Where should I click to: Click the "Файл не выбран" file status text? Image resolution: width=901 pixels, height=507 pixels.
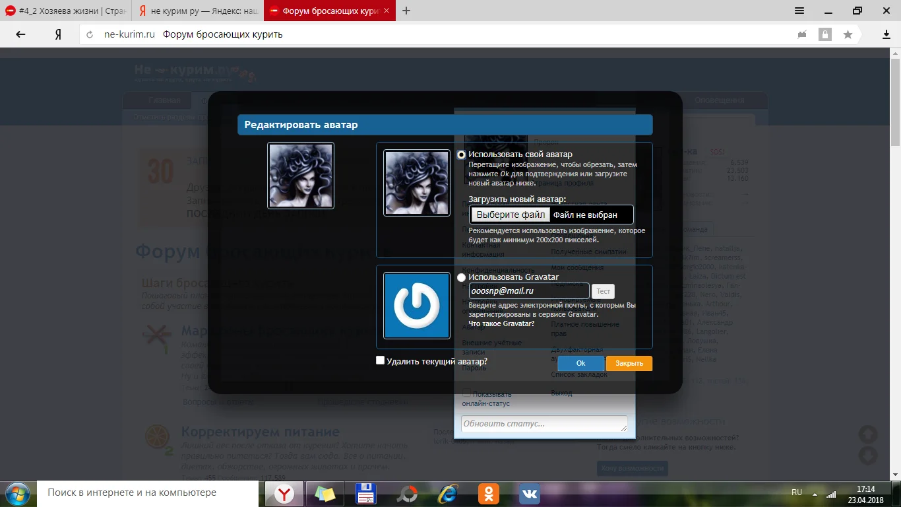point(585,215)
